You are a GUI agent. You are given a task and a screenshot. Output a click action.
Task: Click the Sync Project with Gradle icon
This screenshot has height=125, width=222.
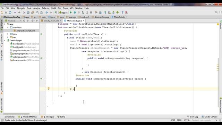[x=105, y=12]
